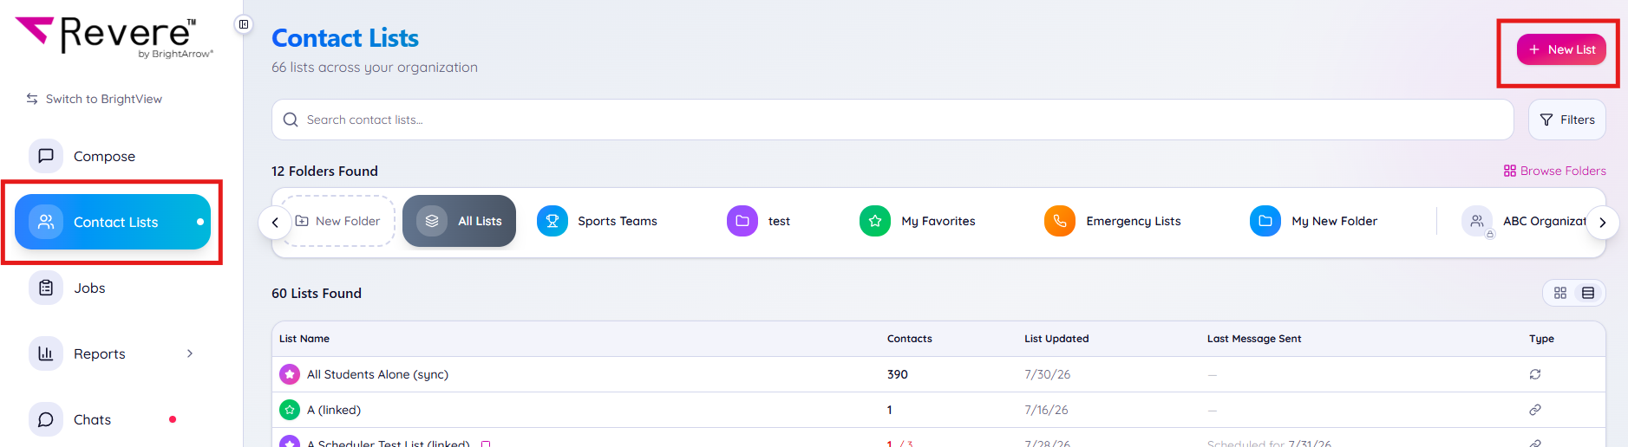Create a new list with New List

point(1561,49)
